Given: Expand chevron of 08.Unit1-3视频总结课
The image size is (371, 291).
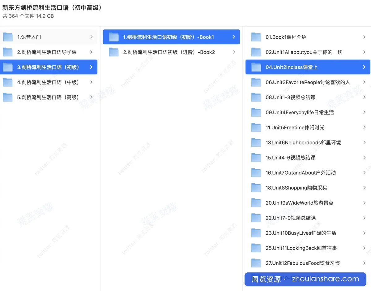Looking at the screenshot, I should point(365,97).
